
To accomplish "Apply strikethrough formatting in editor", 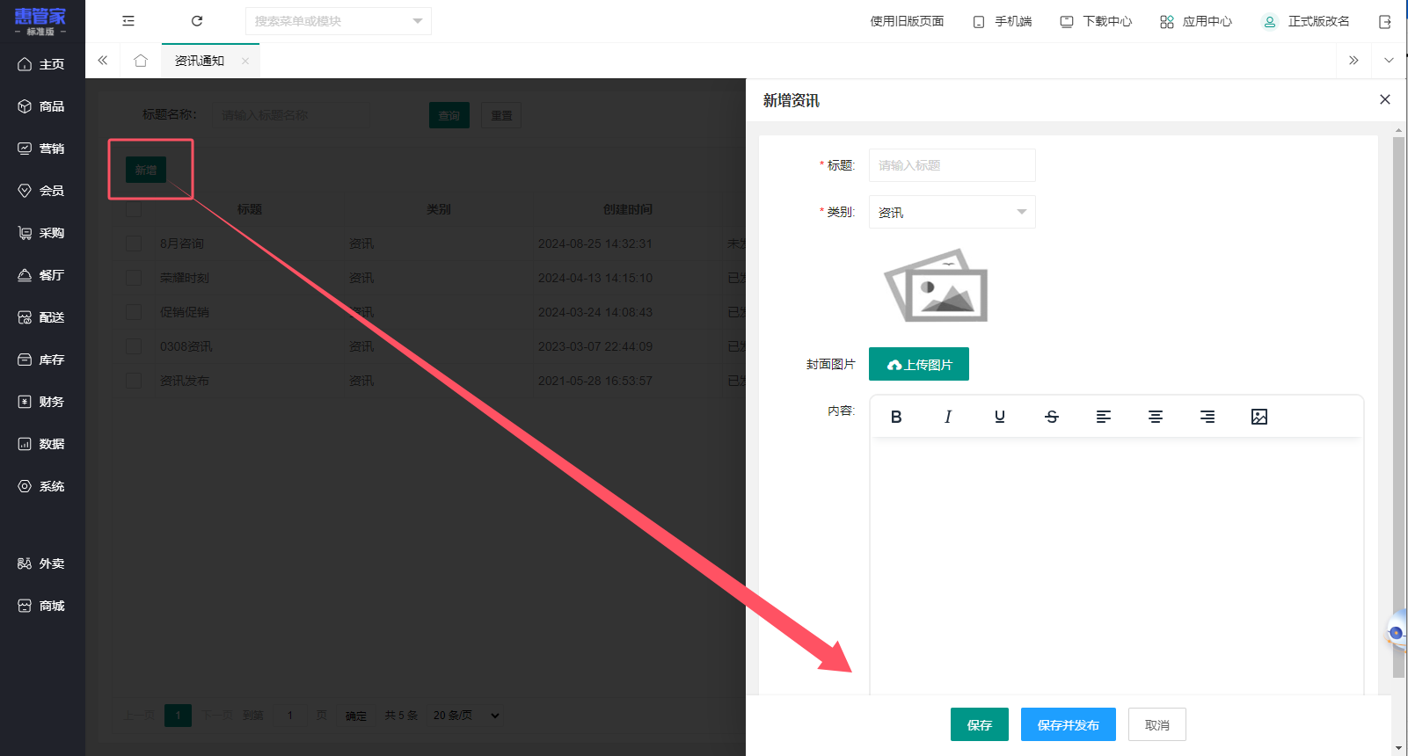I will 1052,417.
